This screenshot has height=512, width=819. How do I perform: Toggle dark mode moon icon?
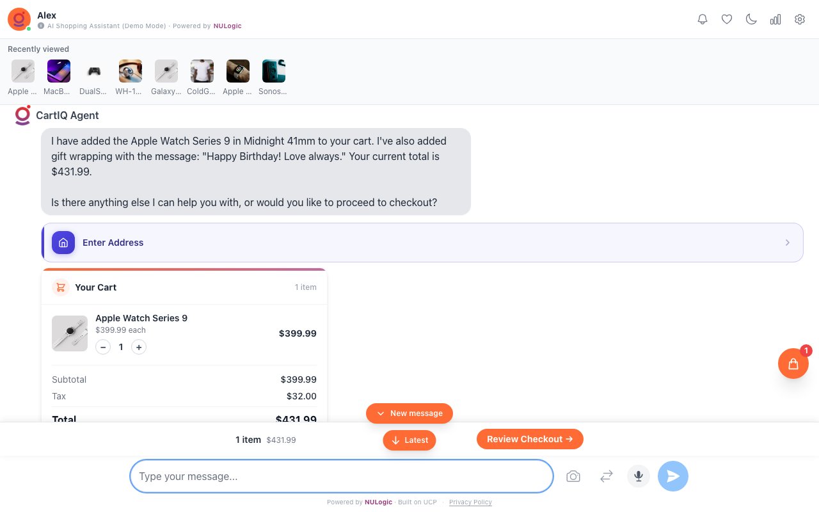click(x=751, y=19)
